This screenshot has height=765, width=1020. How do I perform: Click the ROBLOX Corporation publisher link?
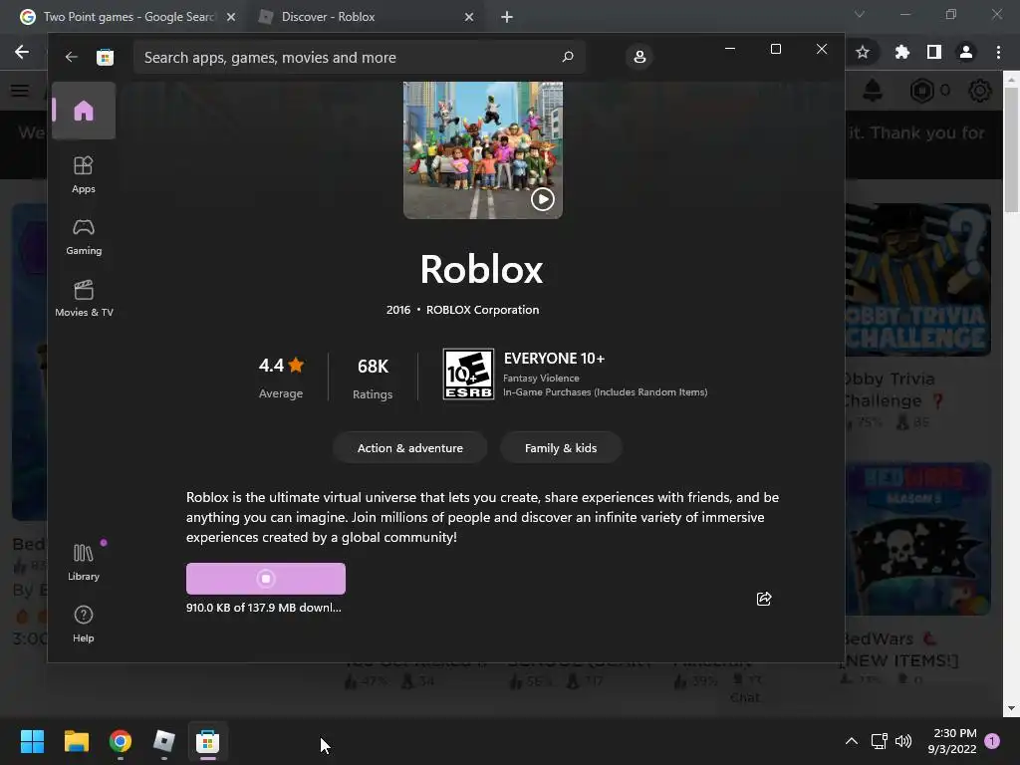click(483, 310)
